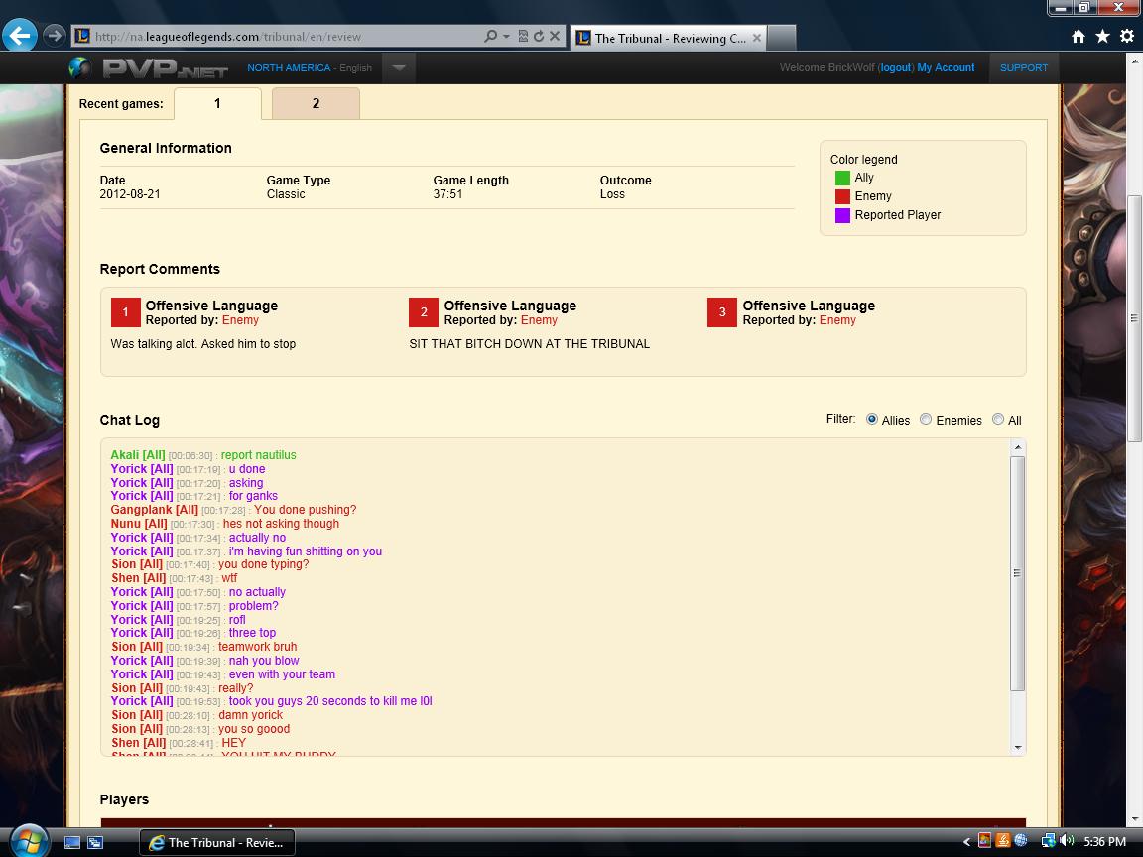Screen dimensions: 1143x857
Task: Click the logout link
Action: pyautogui.click(x=895, y=67)
